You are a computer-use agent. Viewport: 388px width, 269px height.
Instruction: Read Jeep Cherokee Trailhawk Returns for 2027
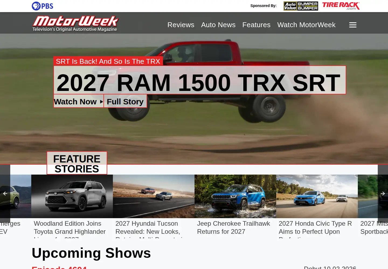233,228
